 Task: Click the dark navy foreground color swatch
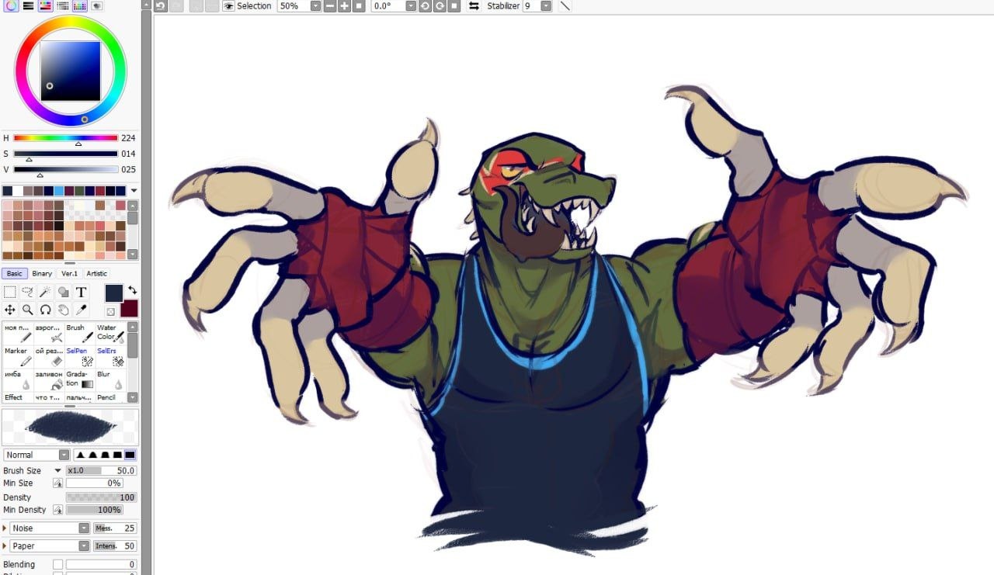pos(114,293)
